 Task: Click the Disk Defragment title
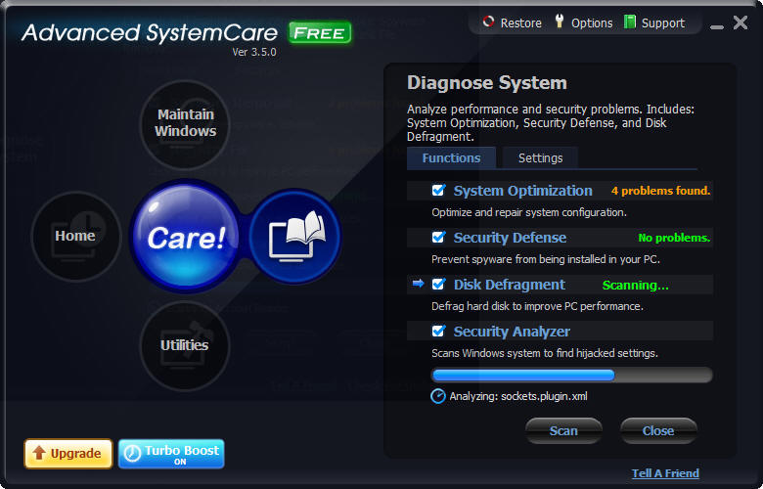[x=510, y=285]
